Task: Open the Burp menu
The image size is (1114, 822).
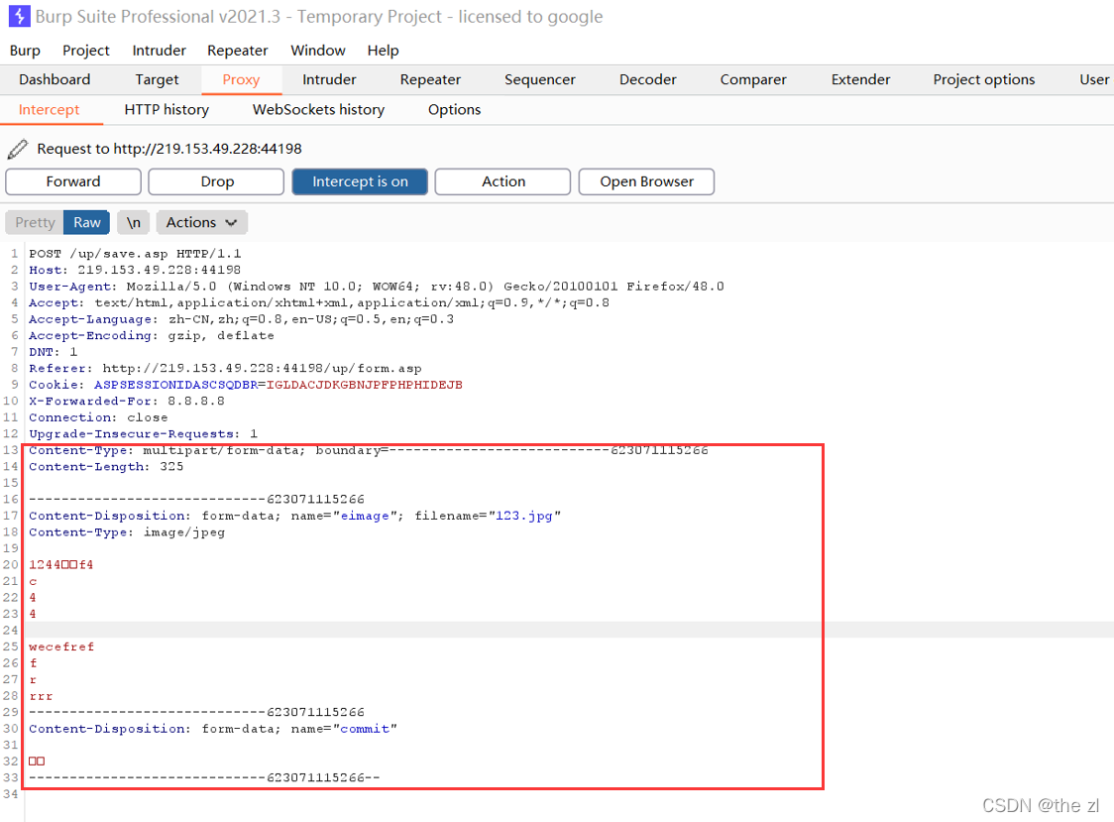Action: click(x=25, y=51)
